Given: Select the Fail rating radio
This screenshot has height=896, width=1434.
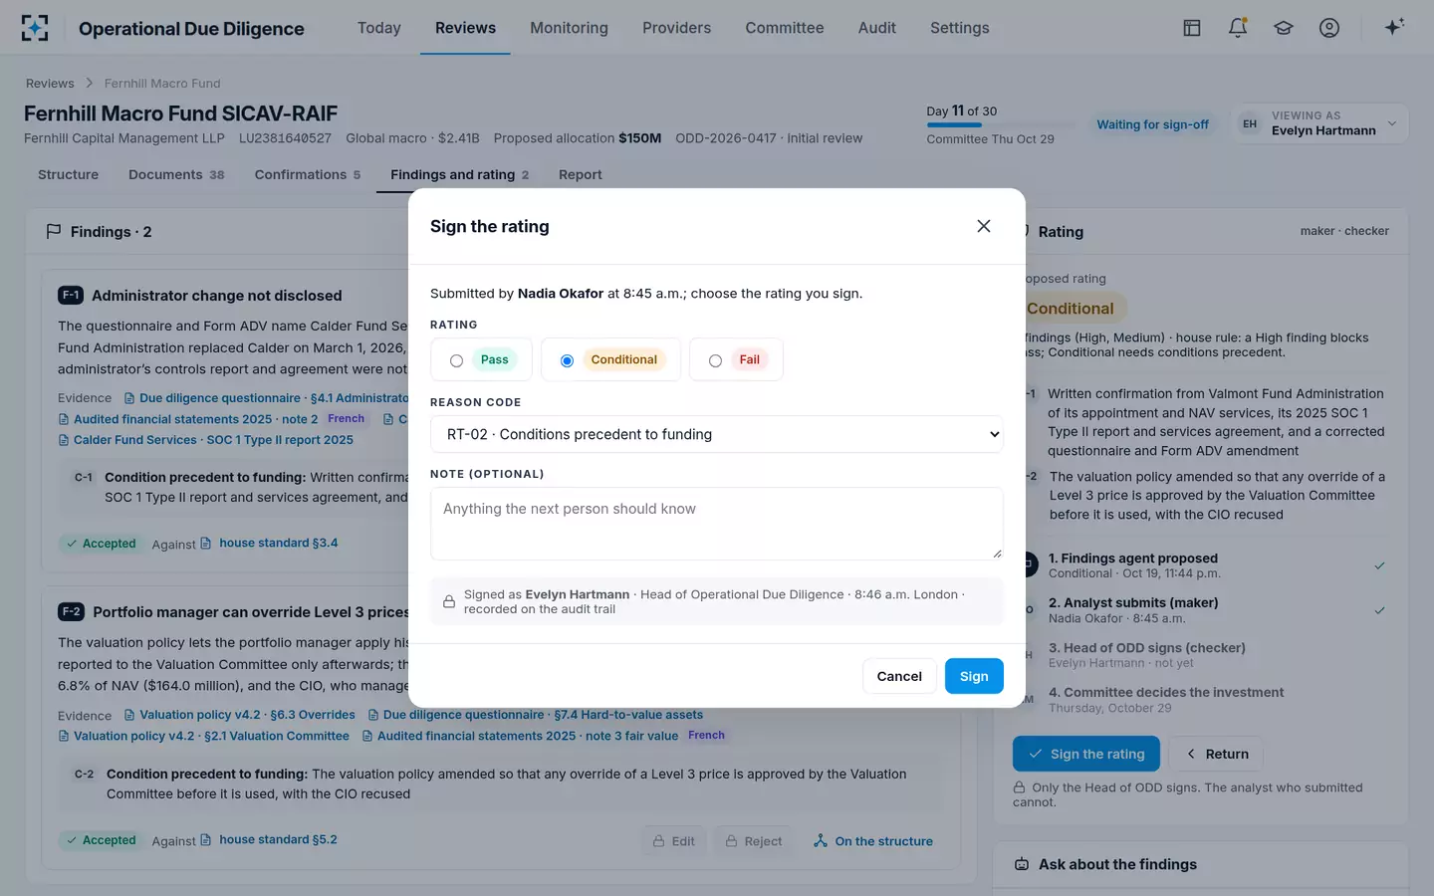Looking at the screenshot, I should (715, 360).
